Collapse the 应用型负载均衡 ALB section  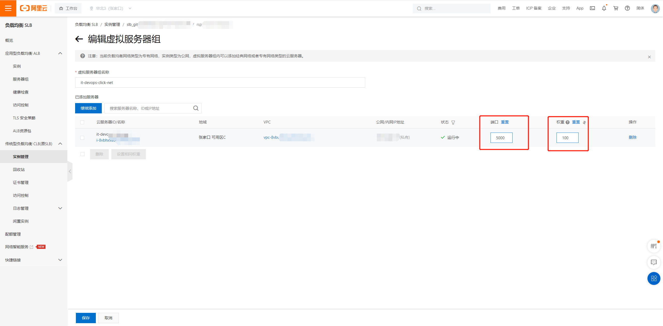coord(60,53)
